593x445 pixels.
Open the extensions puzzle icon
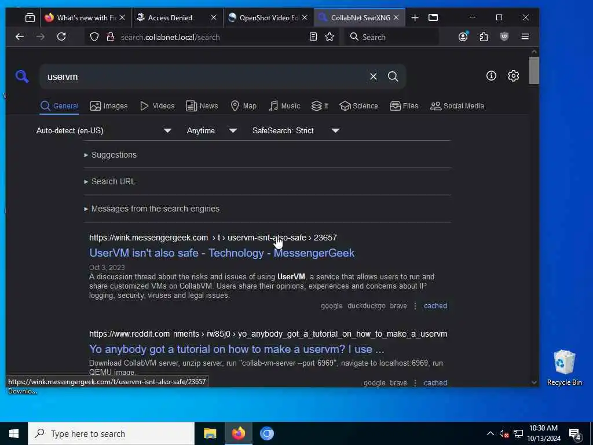tap(484, 37)
